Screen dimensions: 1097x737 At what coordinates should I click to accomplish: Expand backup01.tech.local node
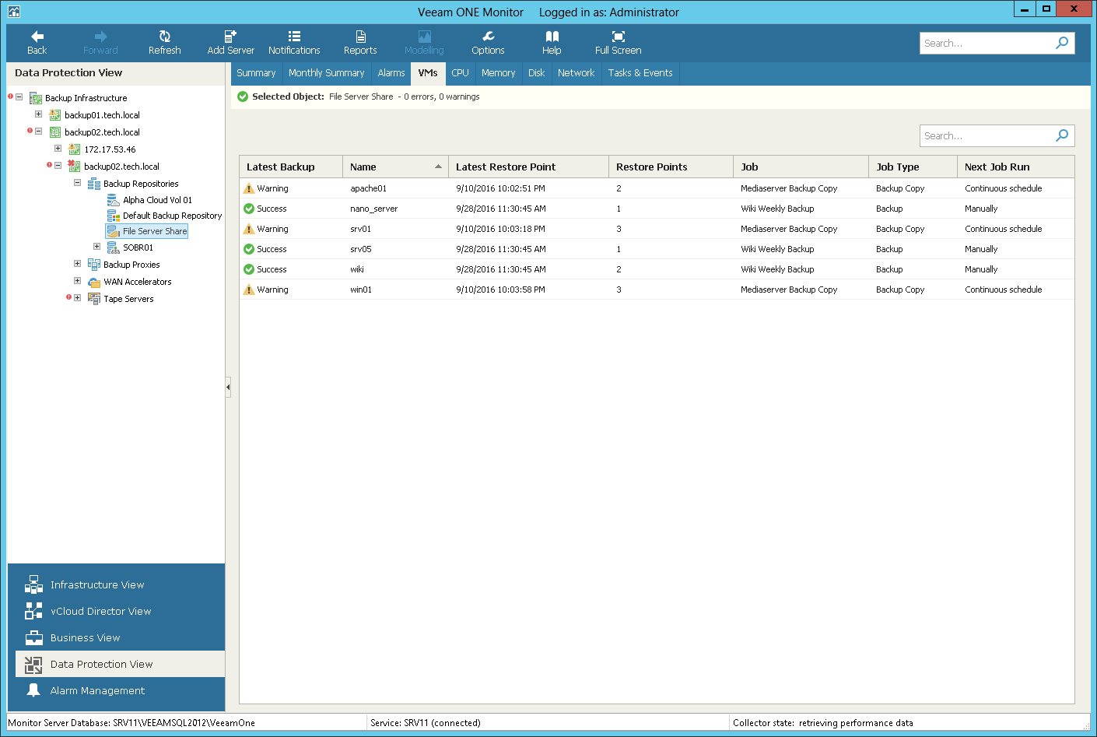click(38, 114)
